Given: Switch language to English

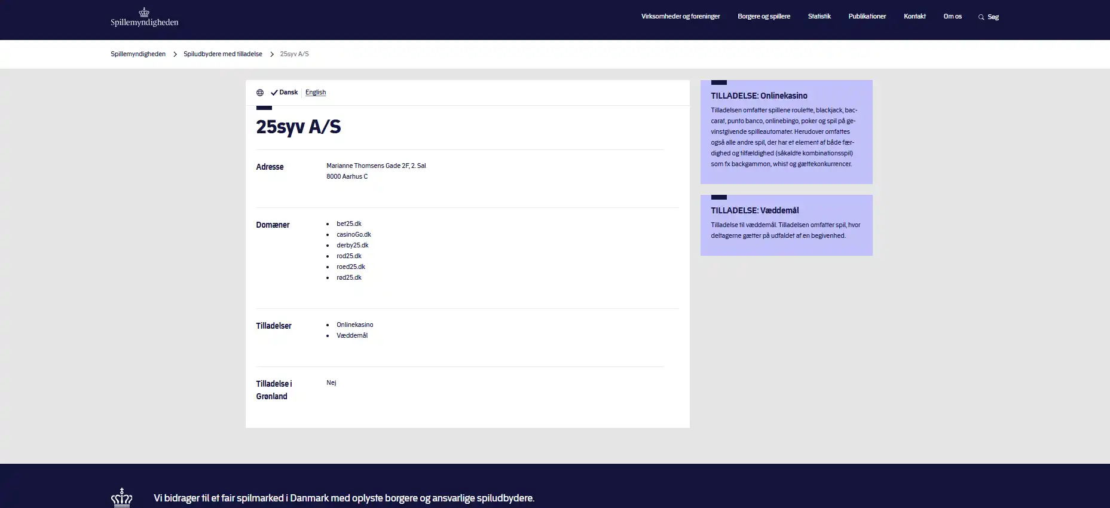Looking at the screenshot, I should 316,93.
